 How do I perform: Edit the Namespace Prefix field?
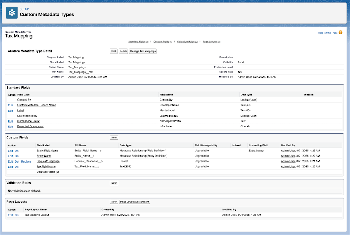click(10, 121)
